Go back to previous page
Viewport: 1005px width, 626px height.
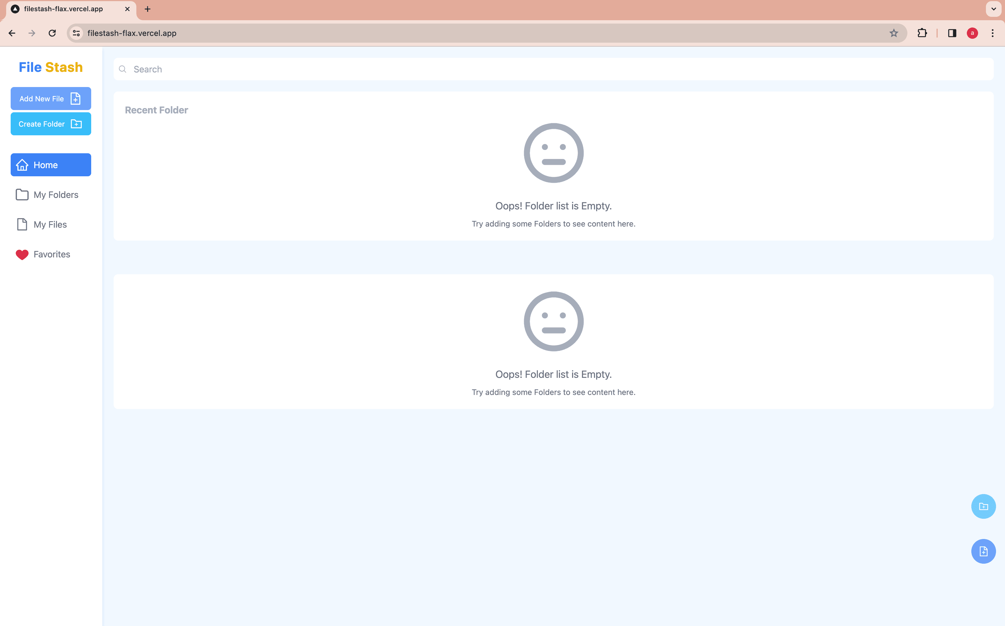[x=12, y=33]
